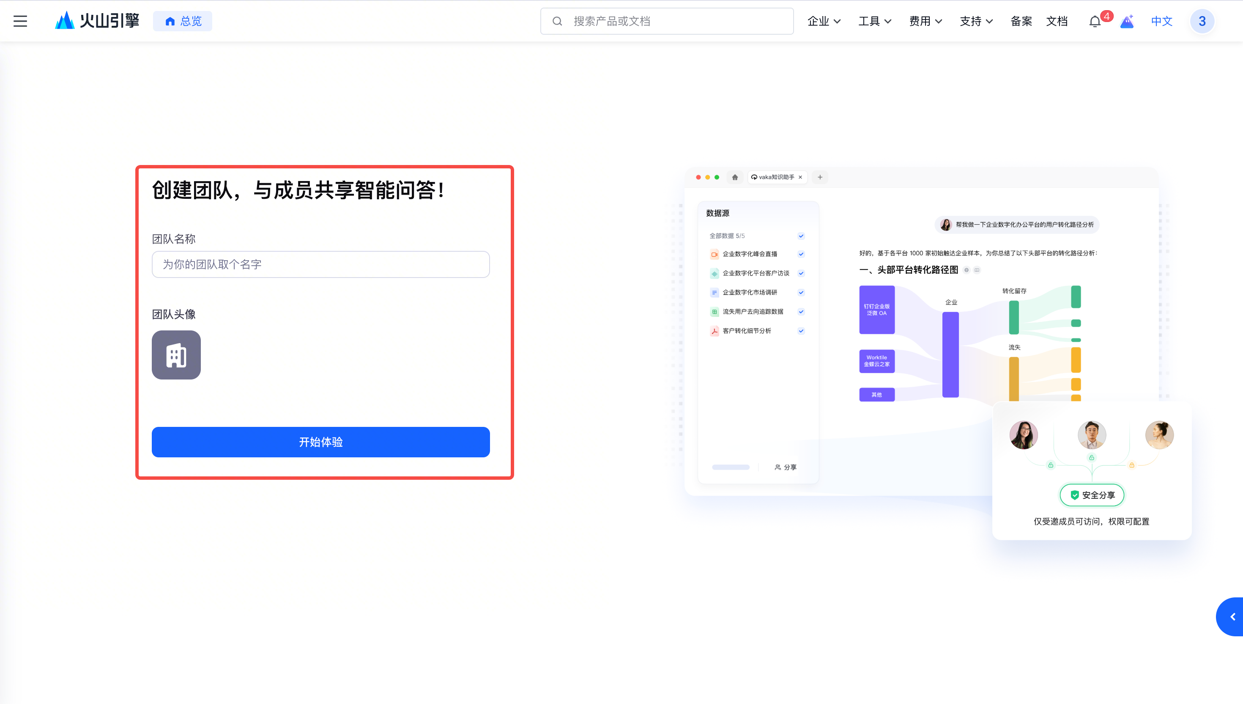Click the 钉钉企业版 泛微 OA block
Viewport: 1243px width, 704px height.
pyautogui.click(x=876, y=309)
